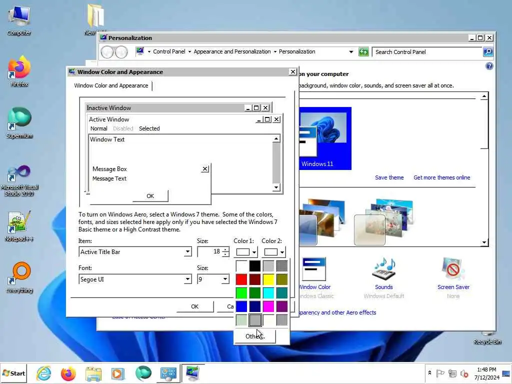512x384 pixels.
Task: Open Windows Explorer from the taskbar
Action: pyautogui.click(x=93, y=373)
